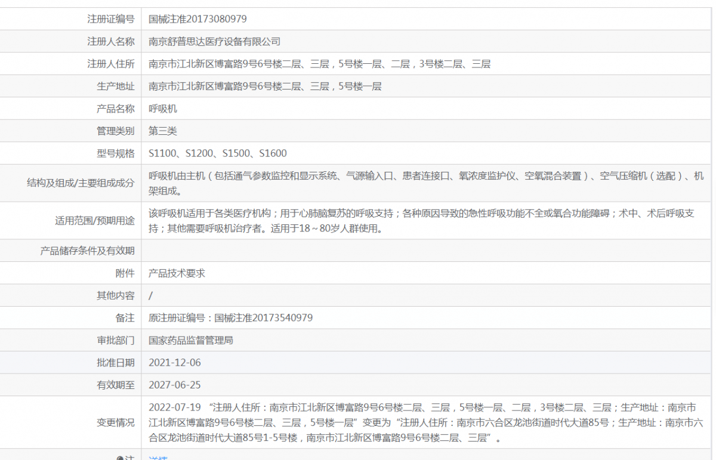Click the 注册人住所 label
Viewport: 716px width, 460px height.
(x=111, y=64)
